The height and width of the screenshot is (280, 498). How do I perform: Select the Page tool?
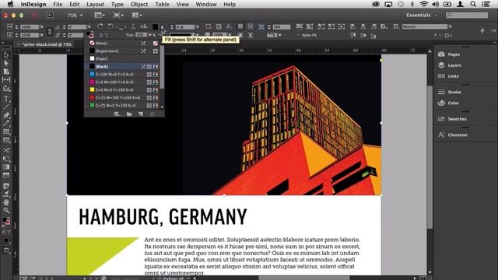6,72
